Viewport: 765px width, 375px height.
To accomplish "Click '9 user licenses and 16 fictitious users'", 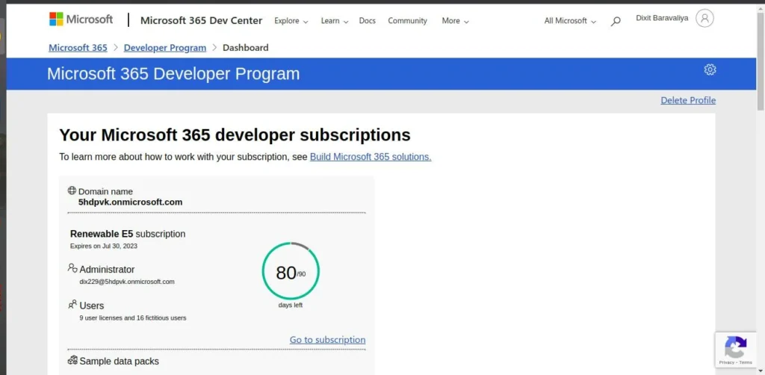I will point(133,318).
